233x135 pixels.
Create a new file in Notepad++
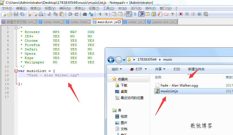coord(4,14)
